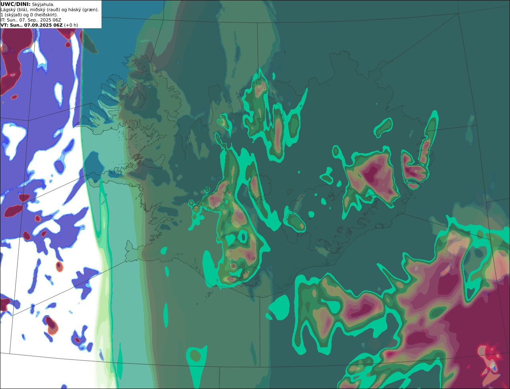Click the 'IT: Sun.. 07. Sep.. 2025 06Z' line
The image size is (510, 389).
[x=31, y=19]
